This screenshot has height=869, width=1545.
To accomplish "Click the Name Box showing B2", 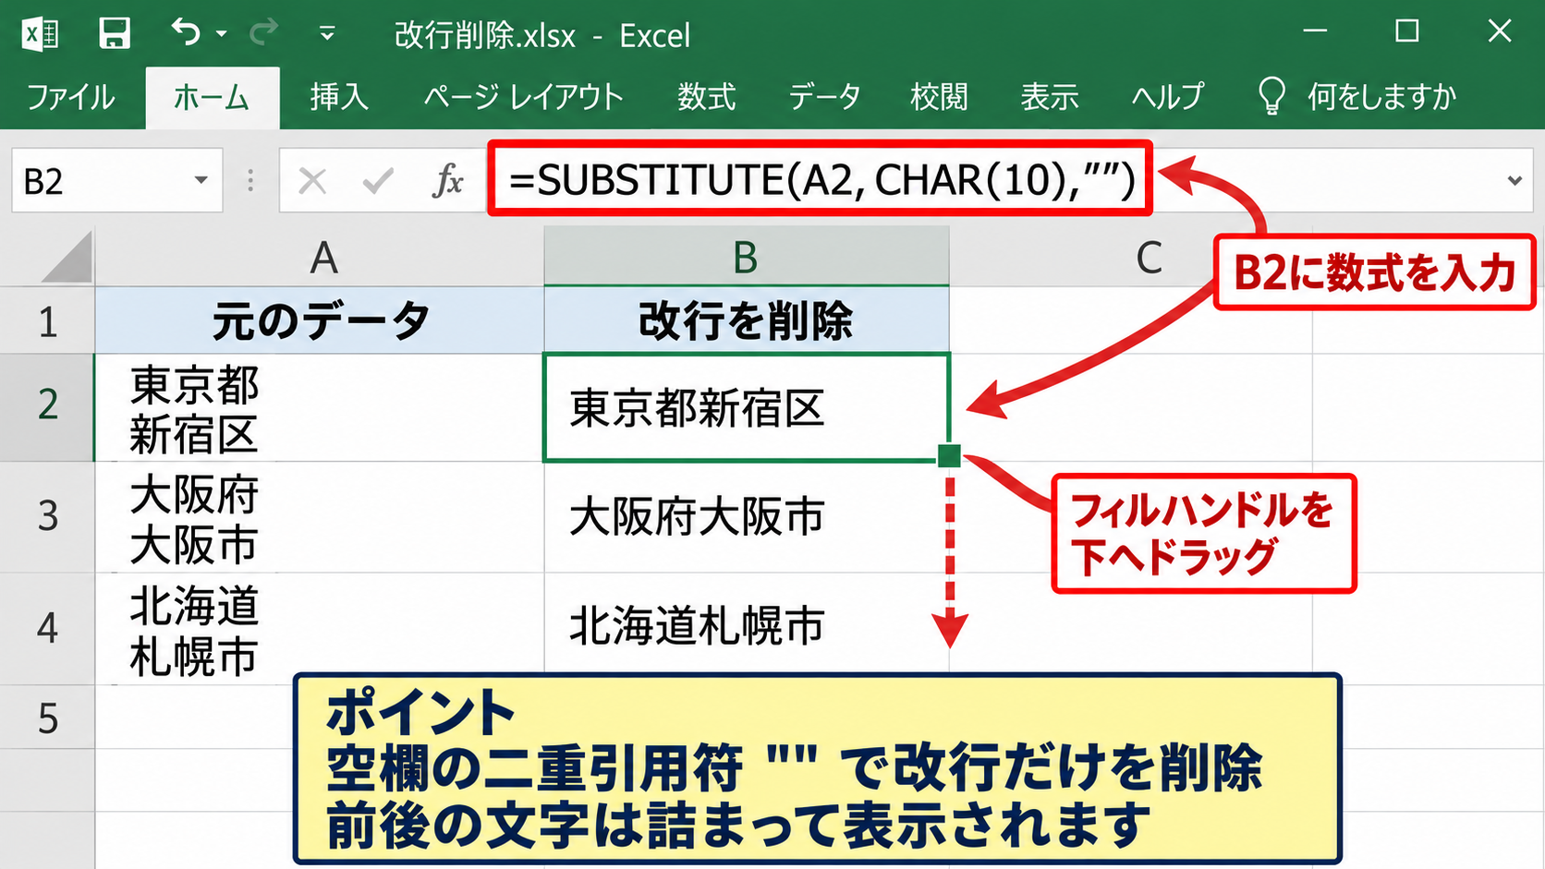I will click(x=117, y=180).
